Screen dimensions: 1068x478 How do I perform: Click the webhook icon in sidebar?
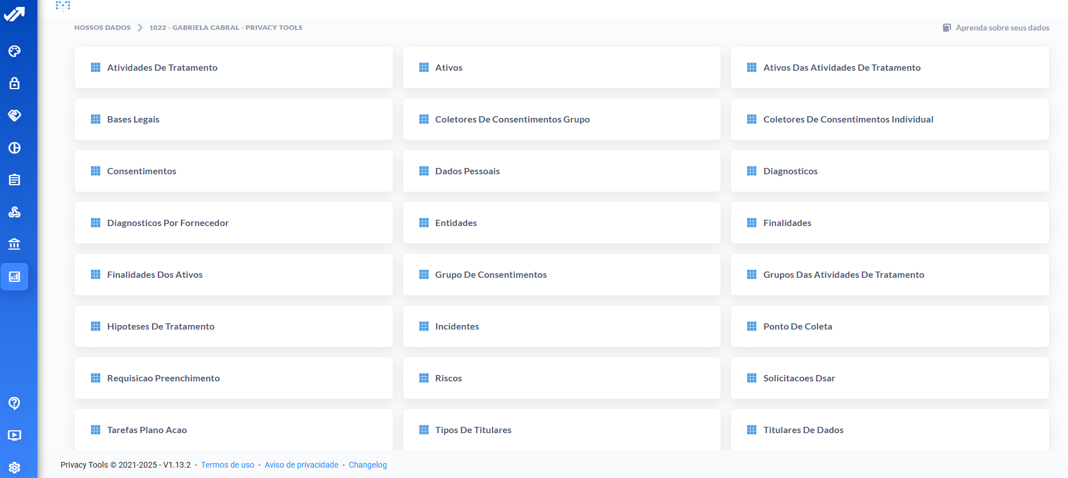coord(14,212)
